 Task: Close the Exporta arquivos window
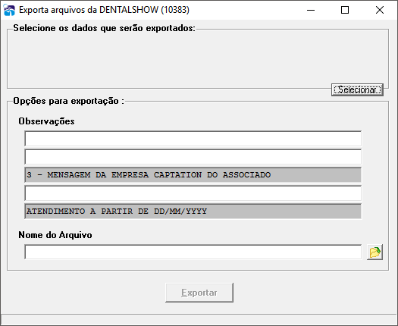click(x=380, y=10)
